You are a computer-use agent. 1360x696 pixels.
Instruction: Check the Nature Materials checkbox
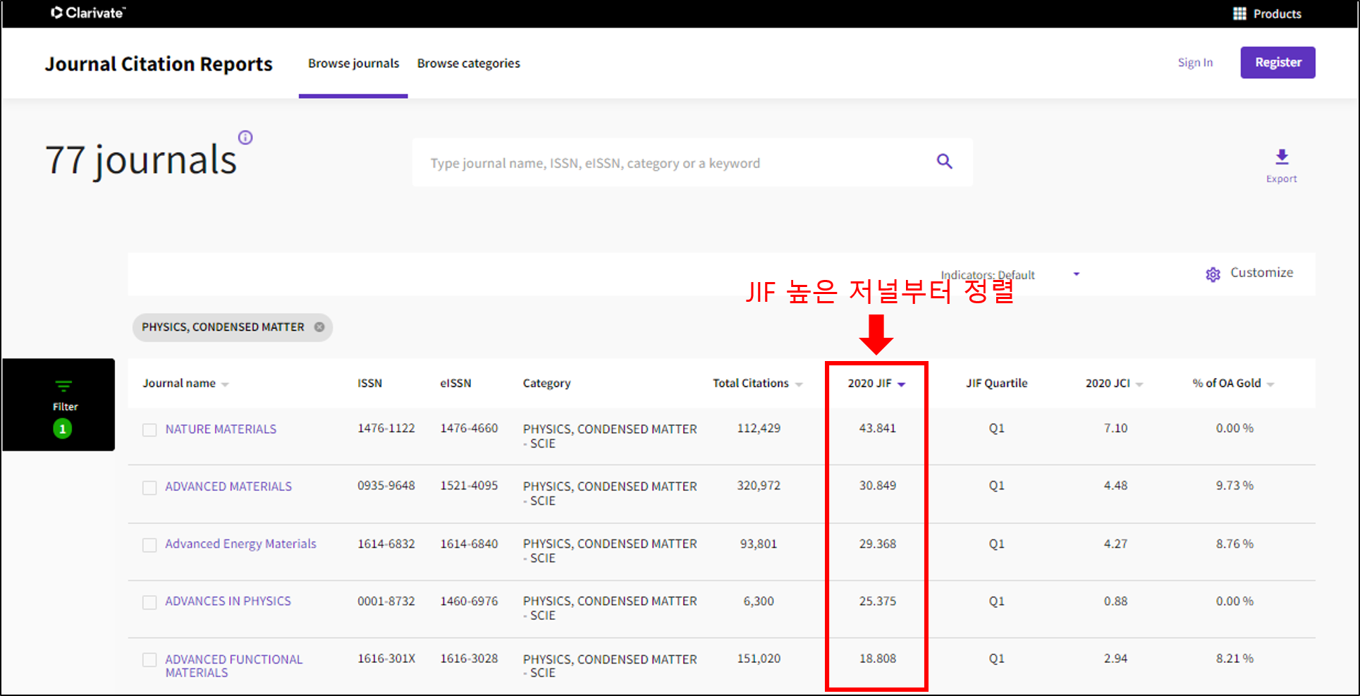149,430
